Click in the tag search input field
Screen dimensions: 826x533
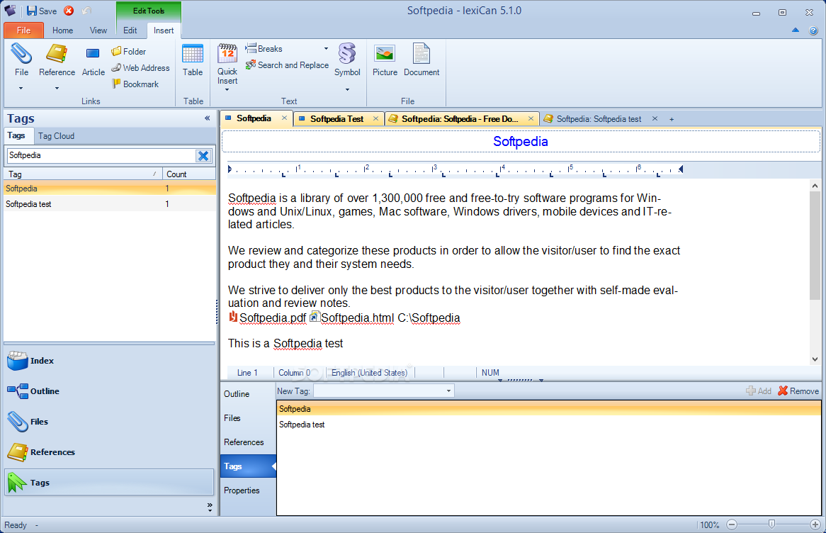[x=101, y=155]
